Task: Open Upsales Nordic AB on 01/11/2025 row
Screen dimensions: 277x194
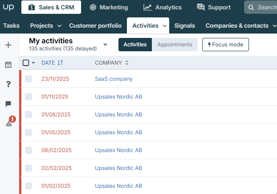Action: 118,97
